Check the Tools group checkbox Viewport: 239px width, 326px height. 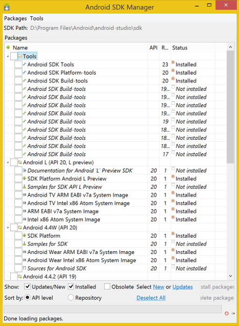click(14, 56)
